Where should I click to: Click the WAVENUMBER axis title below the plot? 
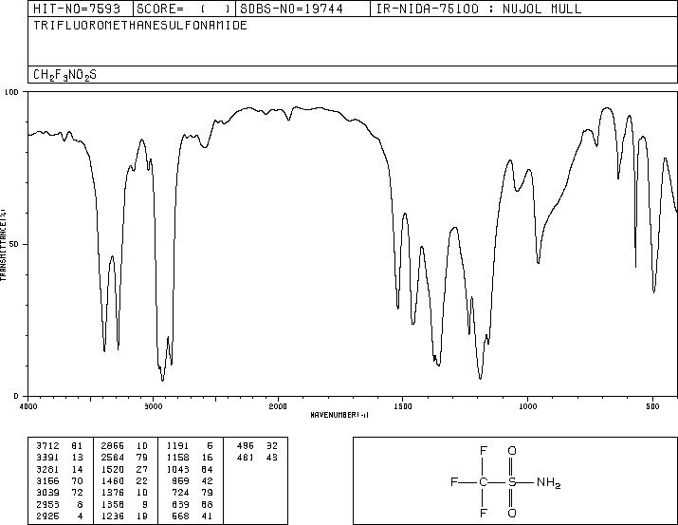339,415
